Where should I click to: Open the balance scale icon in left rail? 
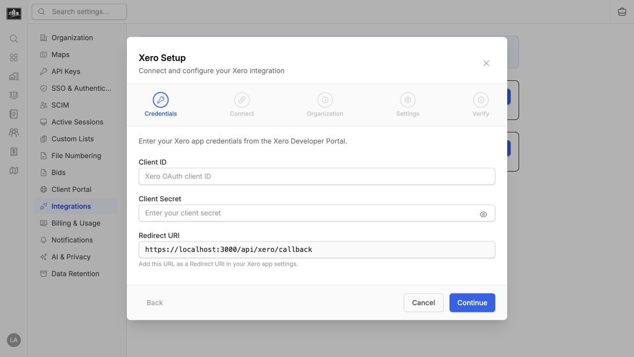(x=14, y=95)
